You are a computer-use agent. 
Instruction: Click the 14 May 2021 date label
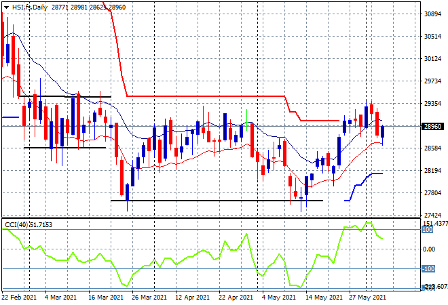[x=324, y=298]
